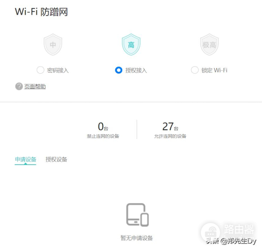Select the 授权接入 radio button

pos(119,70)
